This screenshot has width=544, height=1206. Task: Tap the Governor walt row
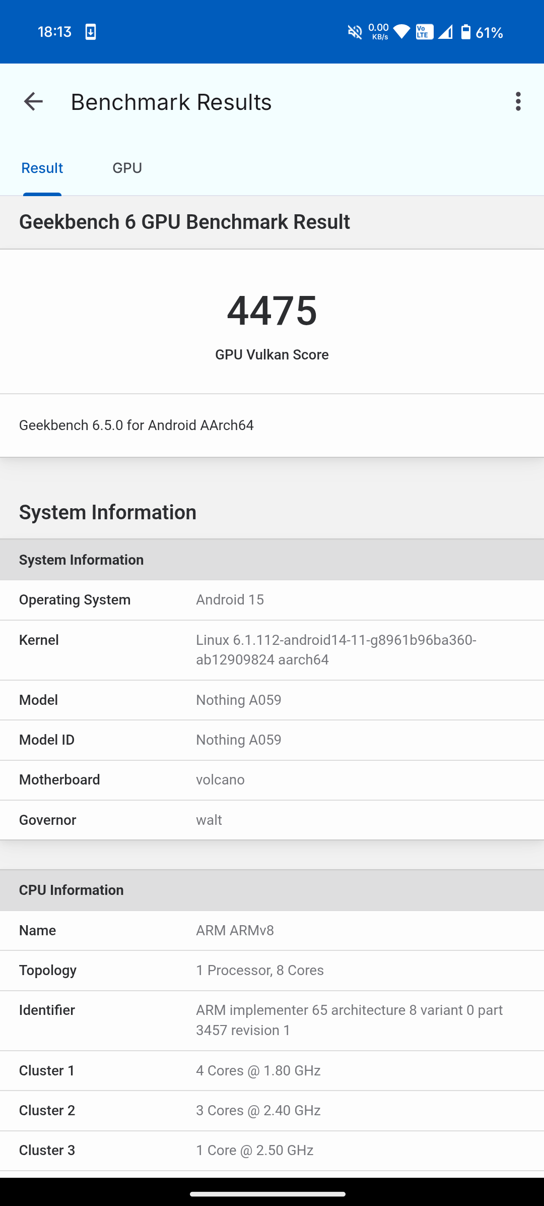(272, 820)
